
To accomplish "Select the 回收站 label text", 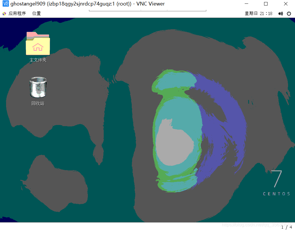I will [x=38, y=103].
